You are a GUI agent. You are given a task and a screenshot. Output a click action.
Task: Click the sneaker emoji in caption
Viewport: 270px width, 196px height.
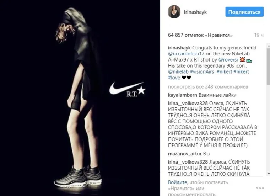(249, 60)
